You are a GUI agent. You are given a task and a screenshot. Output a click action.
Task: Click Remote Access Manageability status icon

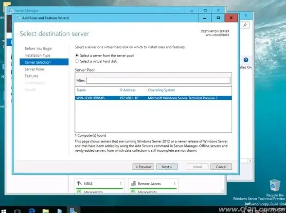(133, 192)
